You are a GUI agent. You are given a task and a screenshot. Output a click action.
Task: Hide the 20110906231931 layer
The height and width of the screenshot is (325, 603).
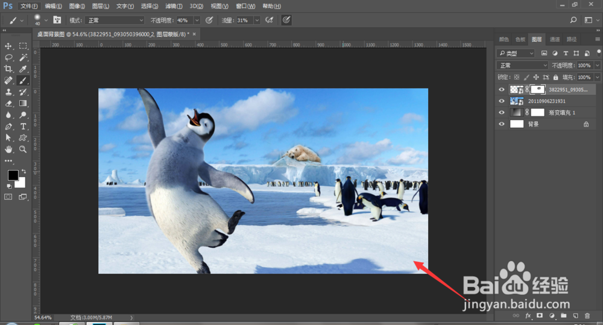502,101
